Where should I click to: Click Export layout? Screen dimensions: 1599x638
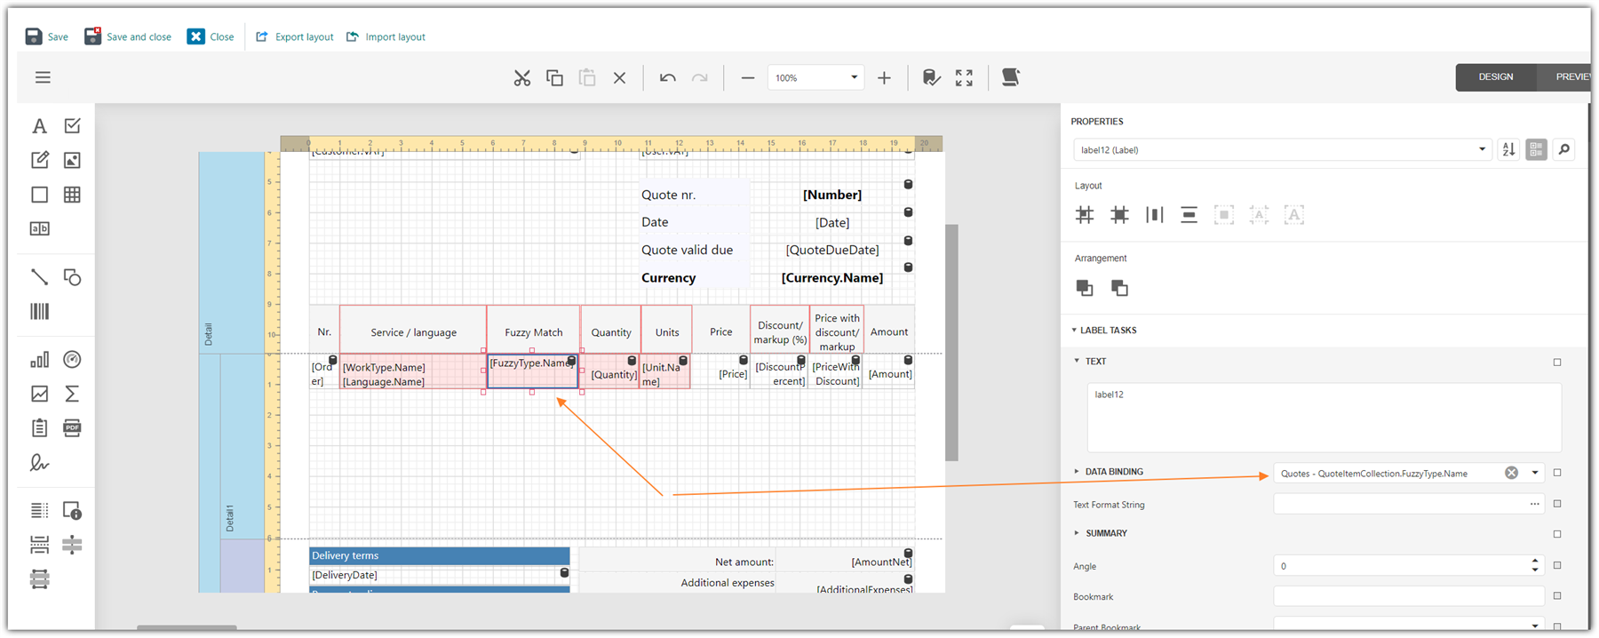tap(294, 36)
